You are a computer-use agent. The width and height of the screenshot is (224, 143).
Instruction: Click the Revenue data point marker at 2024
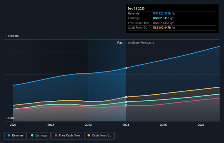coord(126,68)
